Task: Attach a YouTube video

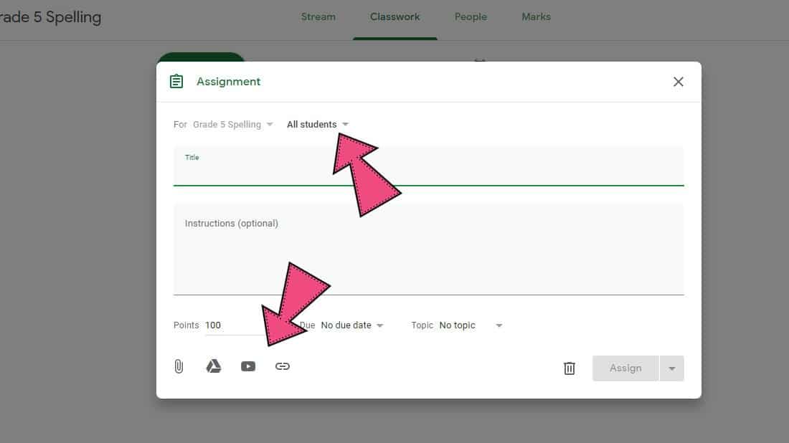Action: [248, 366]
